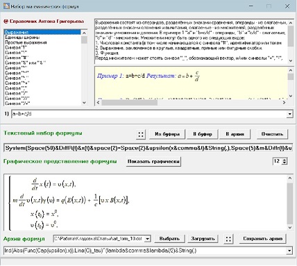Click the topic list scroll-up arrow

click(x=84, y=33)
